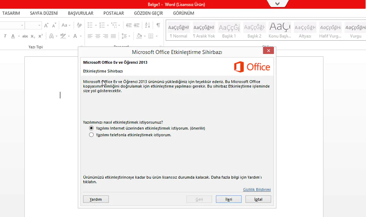Show paragraph marks with pilcrow icon
The image size is (366, 217).
click(158, 25)
